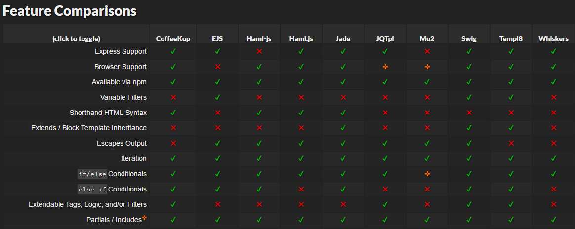Select the Swig column header
Screen dimensions: 575x229
pos(469,39)
